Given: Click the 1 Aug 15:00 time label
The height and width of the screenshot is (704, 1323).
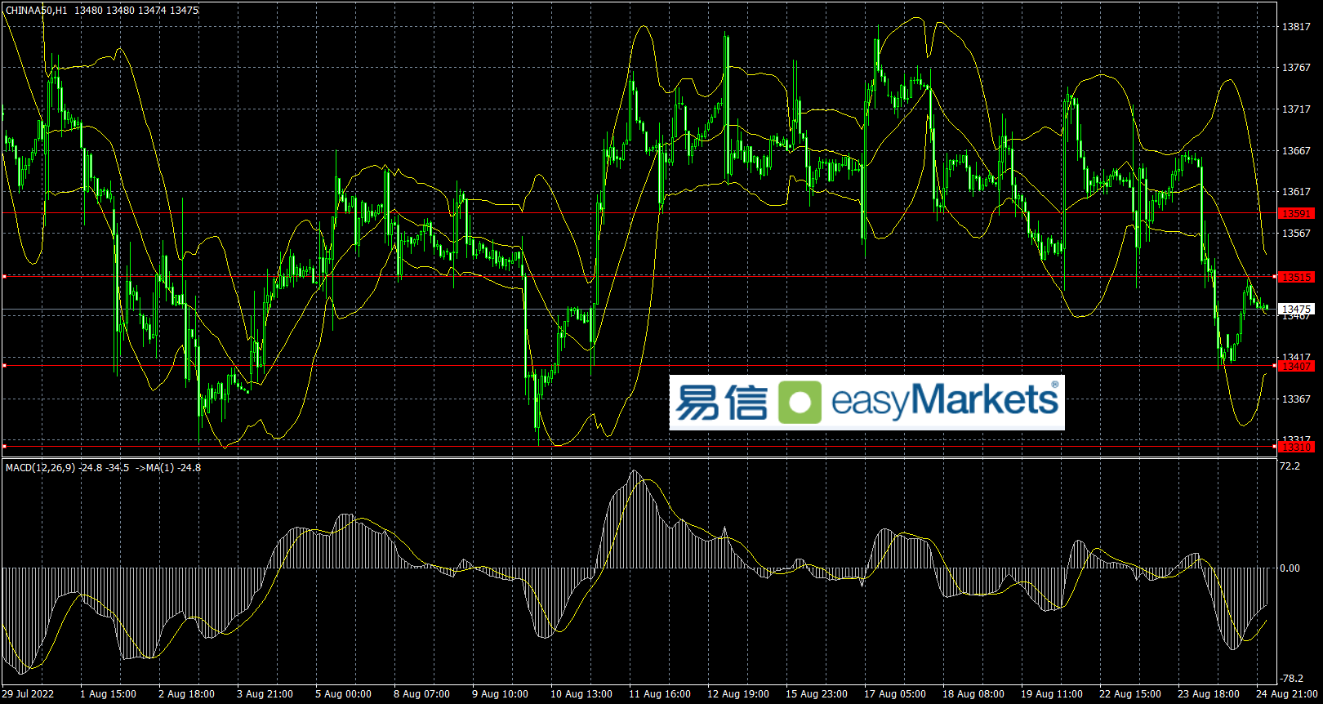Looking at the screenshot, I should point(108,693).
